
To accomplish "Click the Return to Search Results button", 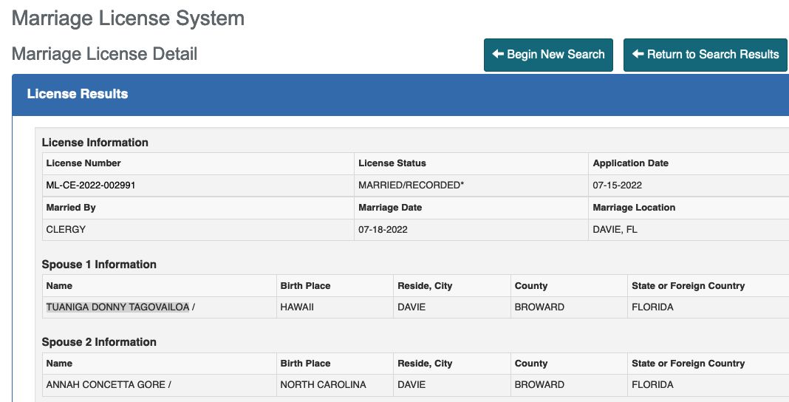I will click(705, 55).
